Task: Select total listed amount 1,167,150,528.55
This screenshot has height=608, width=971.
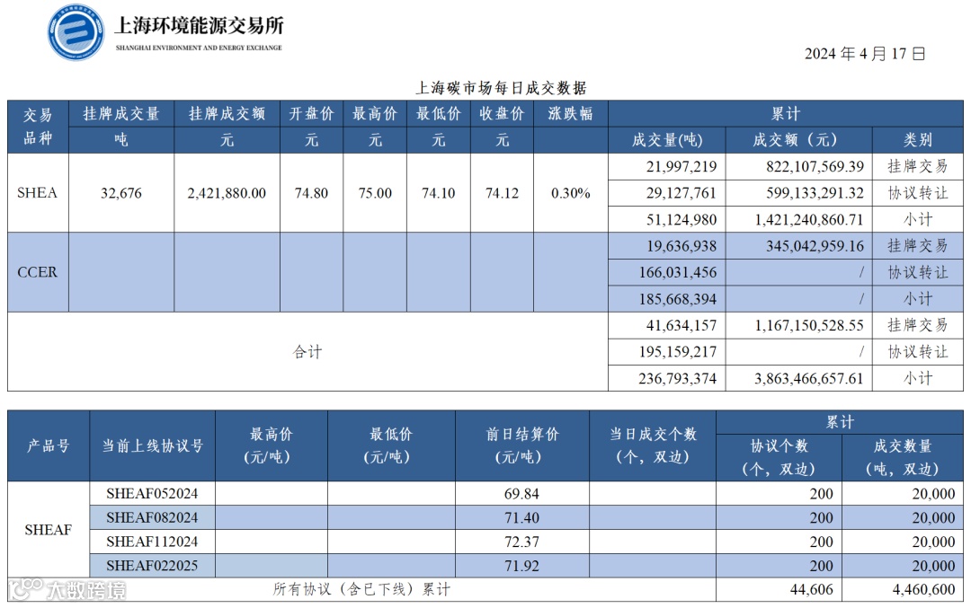Action: (x=809, y=325)
